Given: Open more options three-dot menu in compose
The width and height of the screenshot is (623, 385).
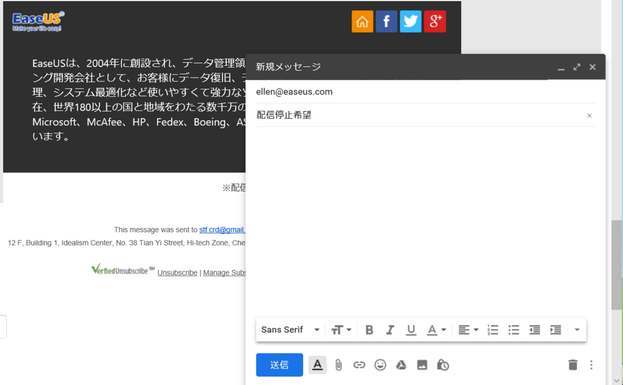Looking at the screenshot, I should point(591,365).
